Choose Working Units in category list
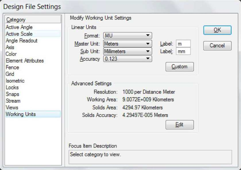The image size is (241, 170). coord(21,114)
